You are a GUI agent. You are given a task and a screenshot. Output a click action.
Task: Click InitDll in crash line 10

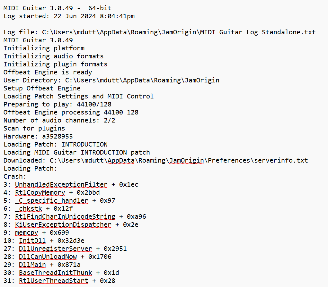point(32,241)
